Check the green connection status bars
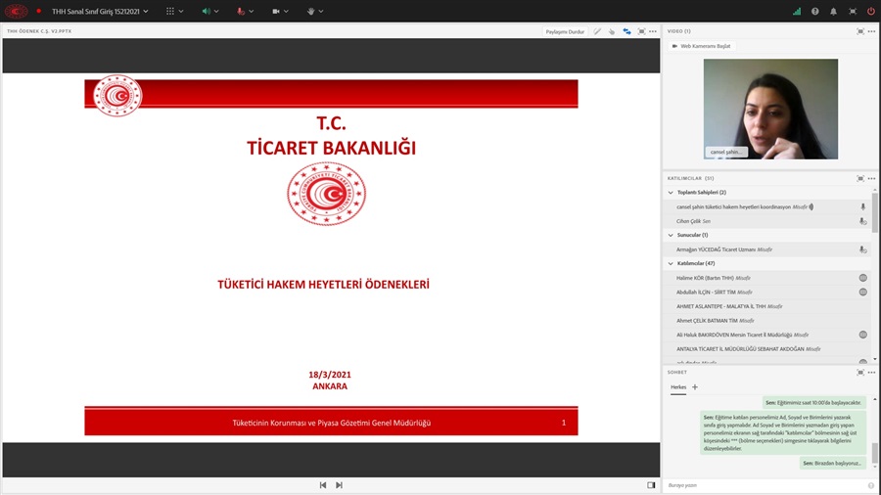Viewport: 881px width, 495px height. coord(797,11)
